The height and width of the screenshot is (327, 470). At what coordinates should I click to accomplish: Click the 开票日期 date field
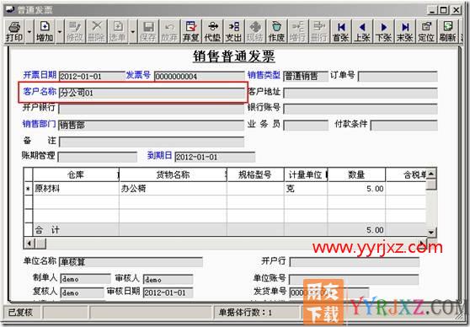[x=92, y=76]
